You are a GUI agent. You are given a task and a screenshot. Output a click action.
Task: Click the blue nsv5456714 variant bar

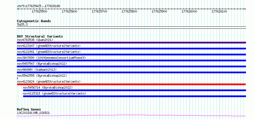134,90
